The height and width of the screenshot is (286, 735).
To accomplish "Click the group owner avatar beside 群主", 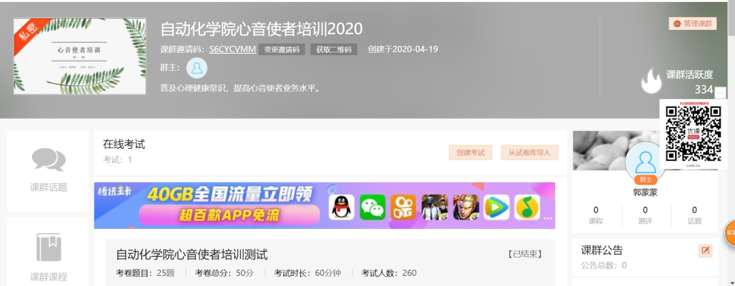I will pyautogui.click(x=197, y=68).
